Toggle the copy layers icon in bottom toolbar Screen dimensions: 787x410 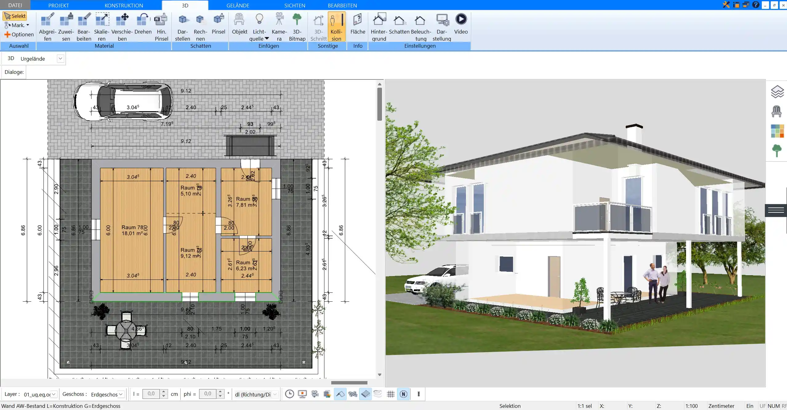(x=327, y=394)
